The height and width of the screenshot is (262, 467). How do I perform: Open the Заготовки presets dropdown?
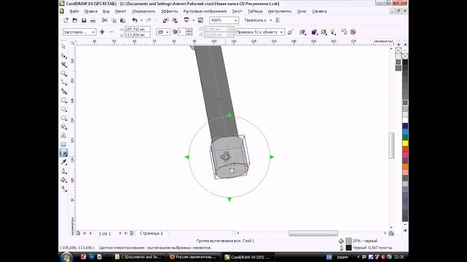[93, 32]
